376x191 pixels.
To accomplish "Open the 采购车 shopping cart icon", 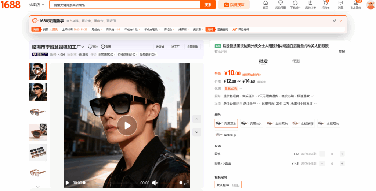I will pos(325,3).
